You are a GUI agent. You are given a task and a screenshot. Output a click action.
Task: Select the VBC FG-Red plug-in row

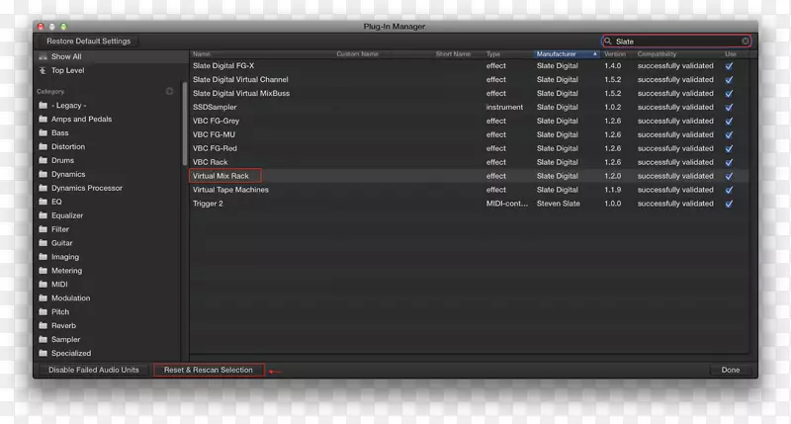coord(469,148)
